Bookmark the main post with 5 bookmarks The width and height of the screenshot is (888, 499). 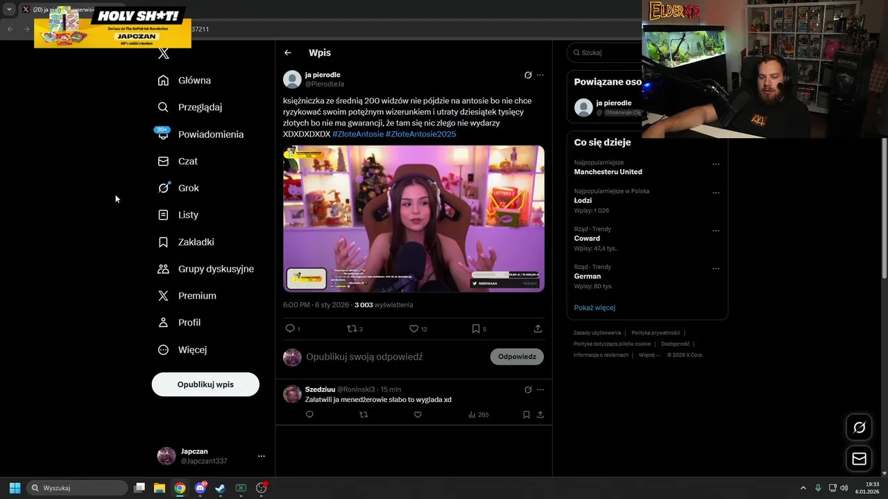click(x=476, y=329)
